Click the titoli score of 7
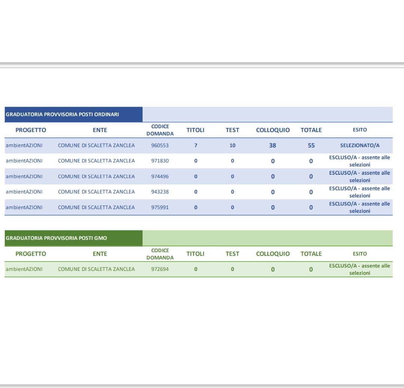The width and height of the screenshot is (404, 388). 196,146
